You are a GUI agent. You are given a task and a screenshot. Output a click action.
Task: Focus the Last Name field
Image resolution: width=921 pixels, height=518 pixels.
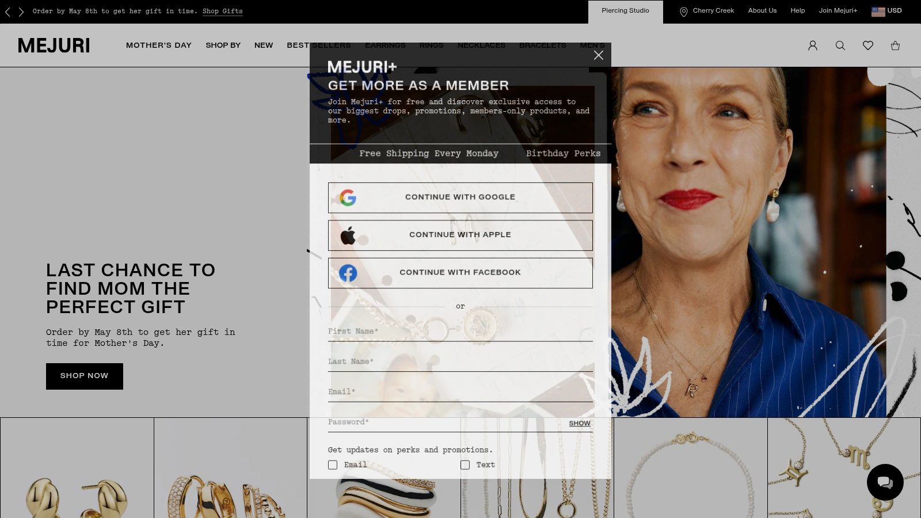click(461, 362)
